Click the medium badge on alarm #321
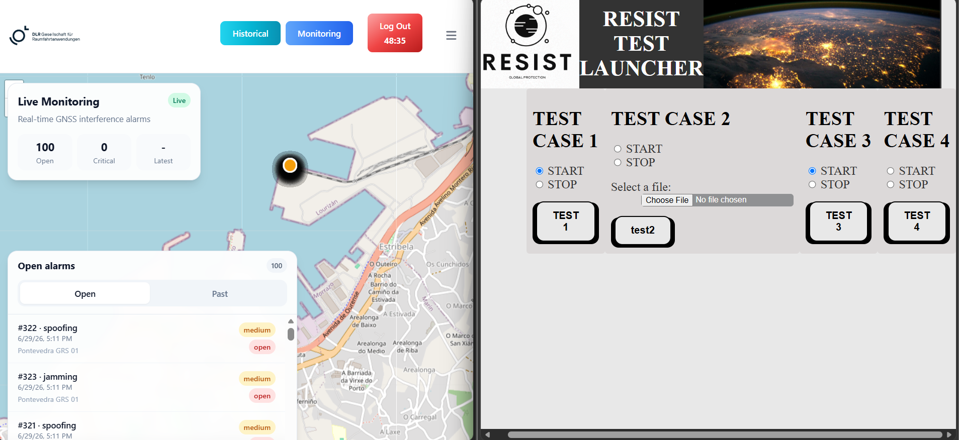 pyautogui.click(x=257, y=427)
